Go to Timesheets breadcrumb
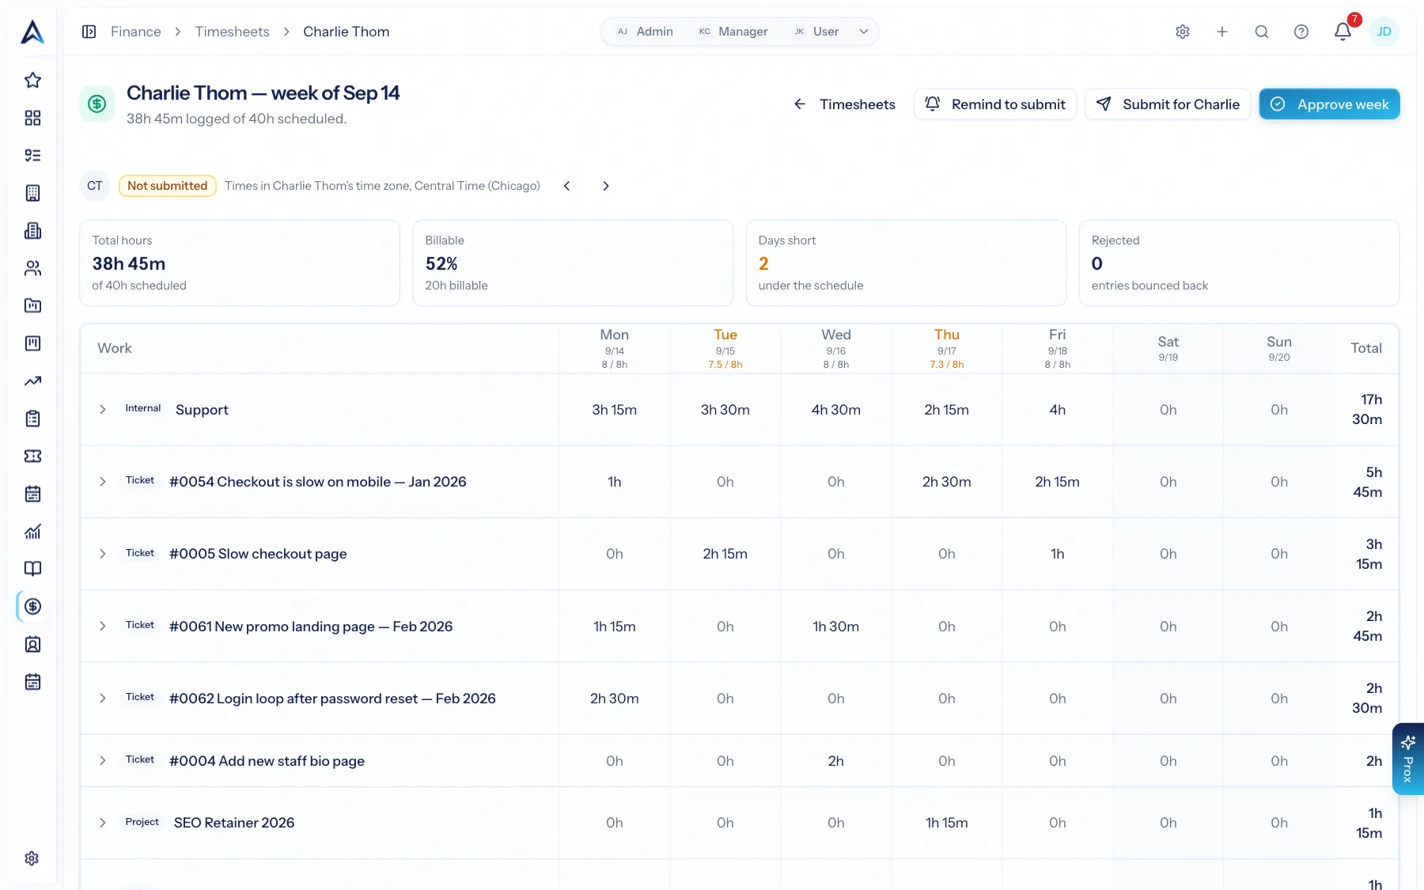The image size is (1424, 890). click(x=233, y=32)
